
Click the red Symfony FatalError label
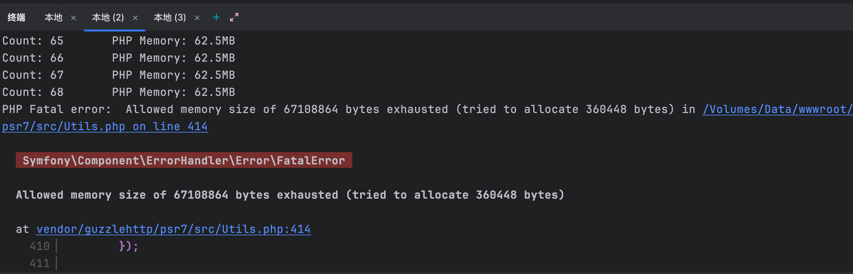[184, 160]
